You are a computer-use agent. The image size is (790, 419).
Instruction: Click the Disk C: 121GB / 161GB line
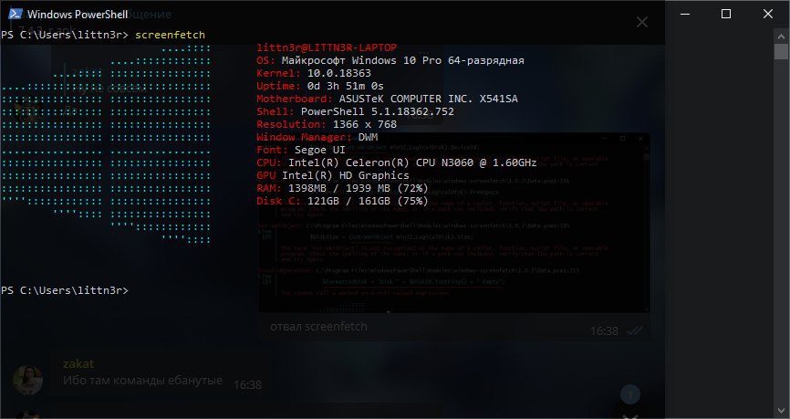pyautogui.click(x=343, y=201)
